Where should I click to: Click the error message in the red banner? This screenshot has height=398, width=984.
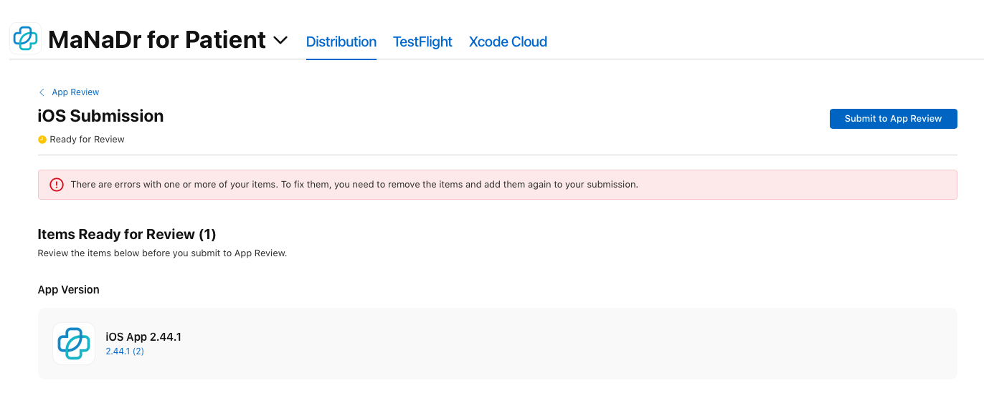click(x=354, y=185)
